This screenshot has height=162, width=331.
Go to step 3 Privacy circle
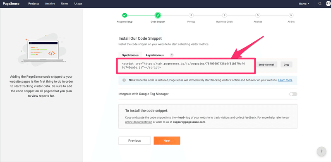point(191,15)
